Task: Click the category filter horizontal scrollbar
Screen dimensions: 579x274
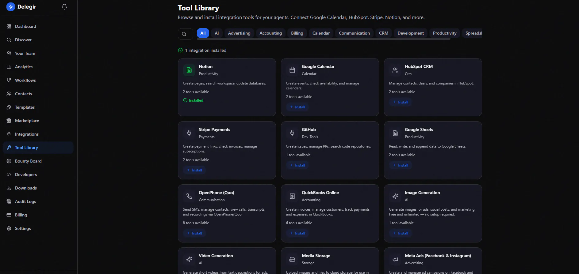Action: tap(324, 39)
